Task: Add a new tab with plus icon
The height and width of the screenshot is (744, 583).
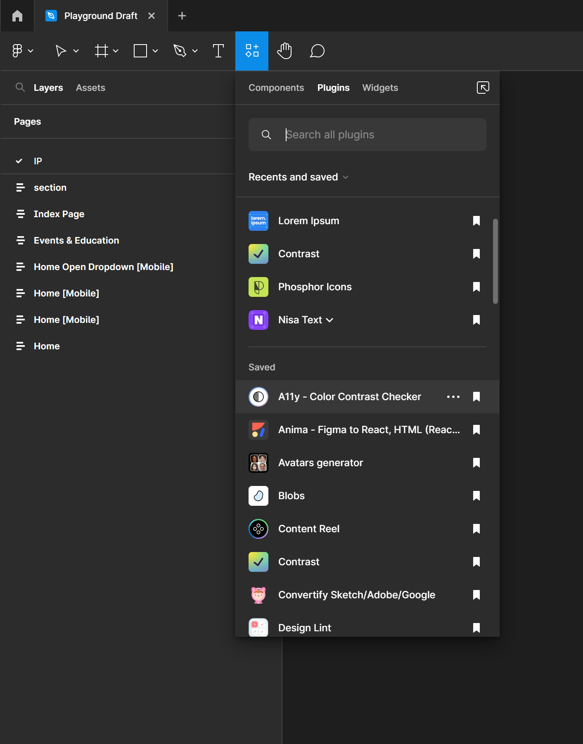Action: (x=182, y=16)
